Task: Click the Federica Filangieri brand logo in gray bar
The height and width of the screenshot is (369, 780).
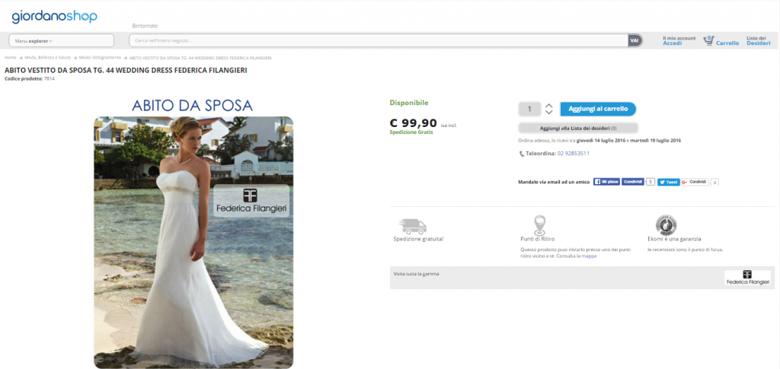Action: coord(748,278)
